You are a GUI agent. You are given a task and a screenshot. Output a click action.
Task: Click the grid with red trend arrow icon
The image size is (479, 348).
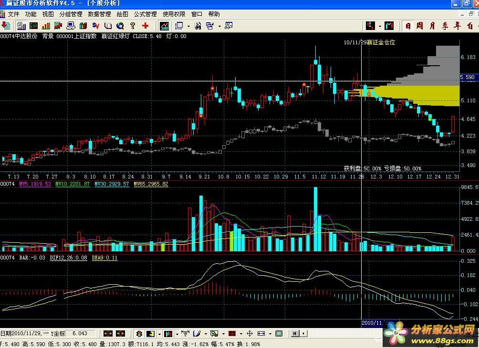coord(58,26)
